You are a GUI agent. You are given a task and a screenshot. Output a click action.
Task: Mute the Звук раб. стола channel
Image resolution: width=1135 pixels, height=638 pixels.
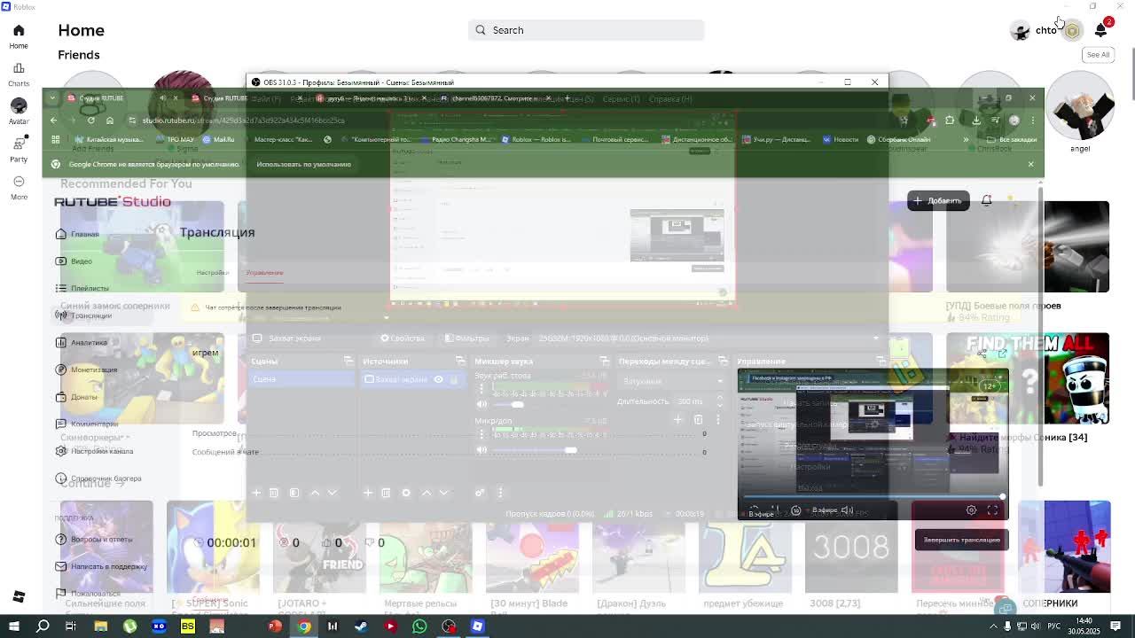pos(481,404)
